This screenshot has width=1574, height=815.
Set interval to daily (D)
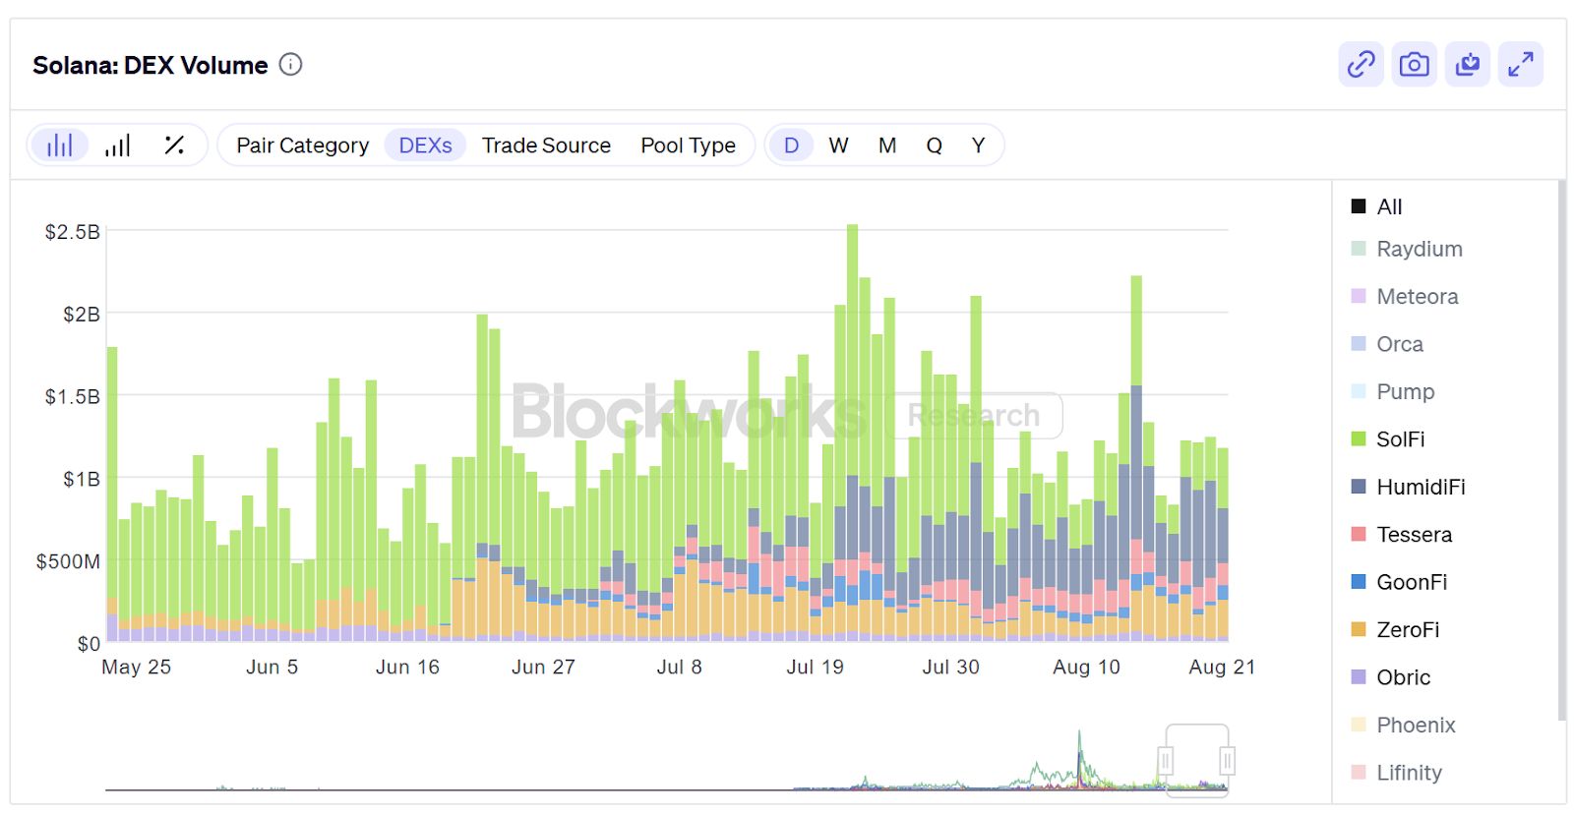(791, 146)
